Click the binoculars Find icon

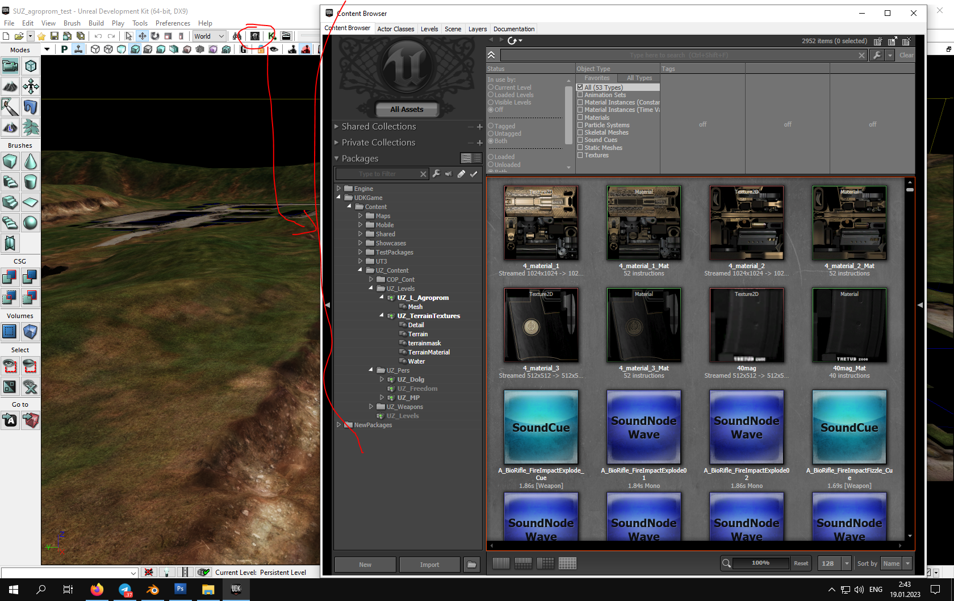pyautogui.click(x=236, y=36)
